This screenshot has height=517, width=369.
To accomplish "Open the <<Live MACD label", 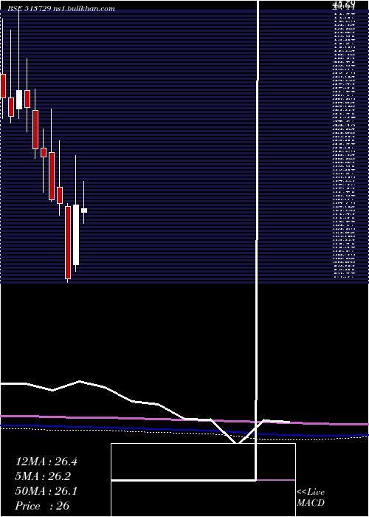I will (x=311, y=498).
